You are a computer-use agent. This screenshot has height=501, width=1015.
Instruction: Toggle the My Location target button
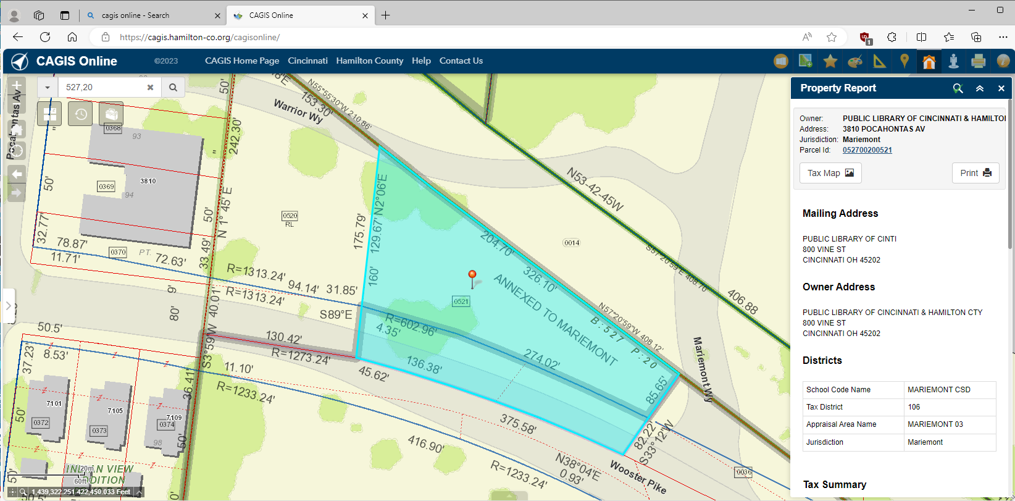[17, 151]
